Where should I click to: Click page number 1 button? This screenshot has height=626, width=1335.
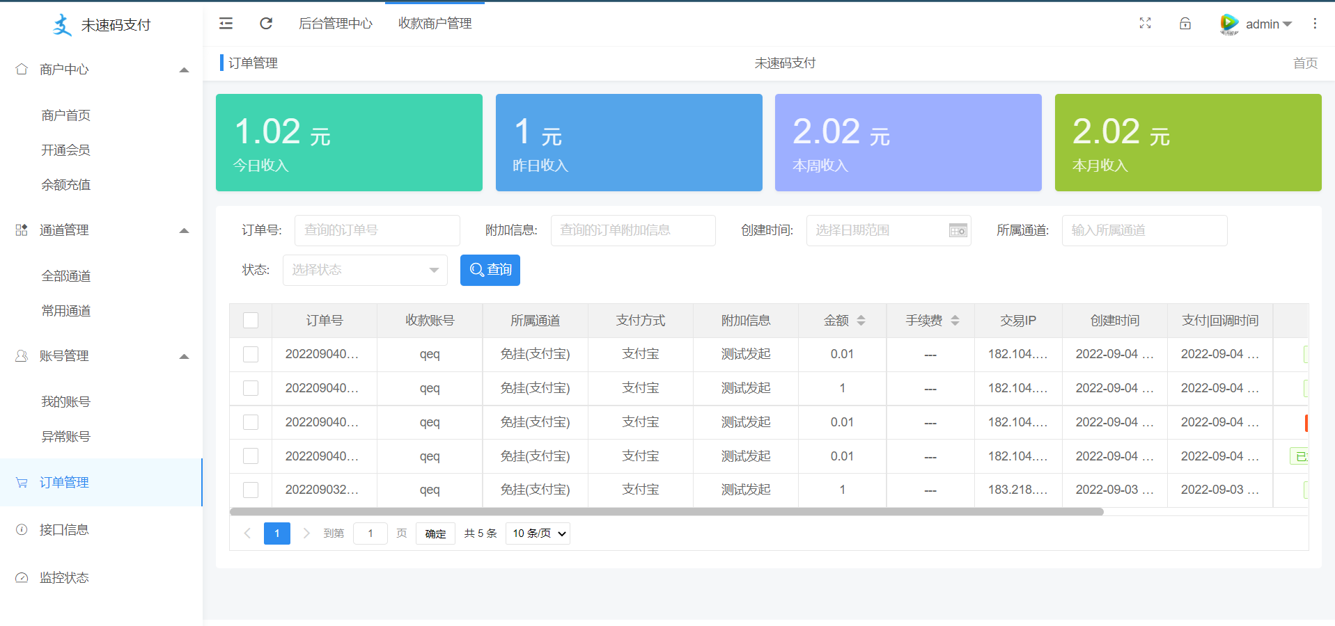277,533
